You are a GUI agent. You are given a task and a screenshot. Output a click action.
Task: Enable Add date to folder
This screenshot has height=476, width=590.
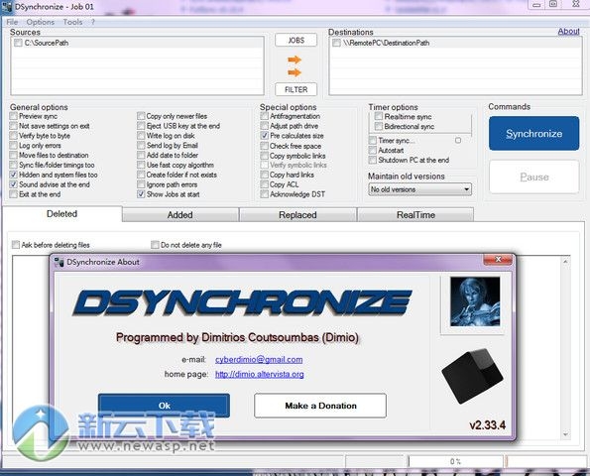pos(141,155)
